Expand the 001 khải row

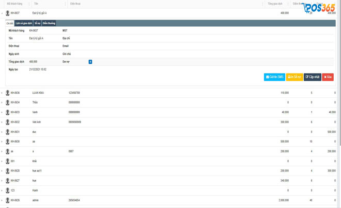[2, 162]
